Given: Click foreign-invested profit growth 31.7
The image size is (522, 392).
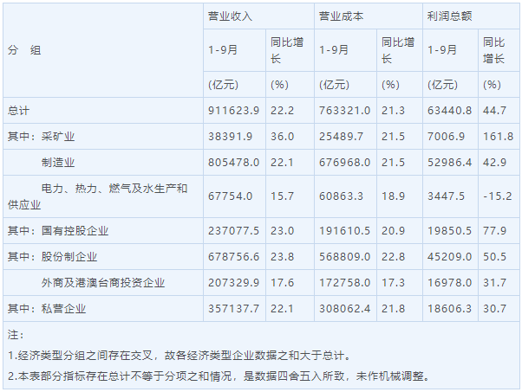Looking at the screenshot, I should coord(495,282).
